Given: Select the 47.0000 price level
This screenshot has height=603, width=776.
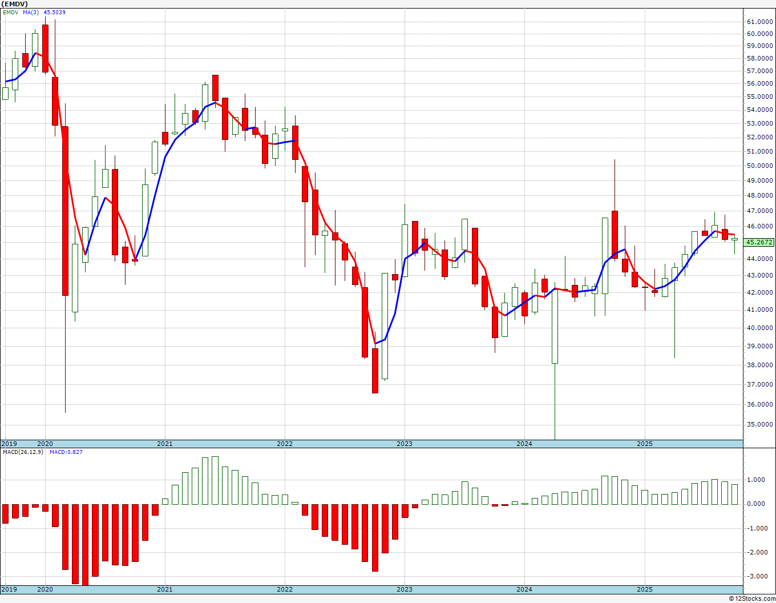Looking at the screenshot, I should pos(760,211).
